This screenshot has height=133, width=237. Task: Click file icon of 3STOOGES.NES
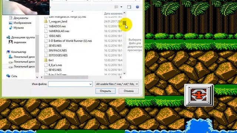46,55
